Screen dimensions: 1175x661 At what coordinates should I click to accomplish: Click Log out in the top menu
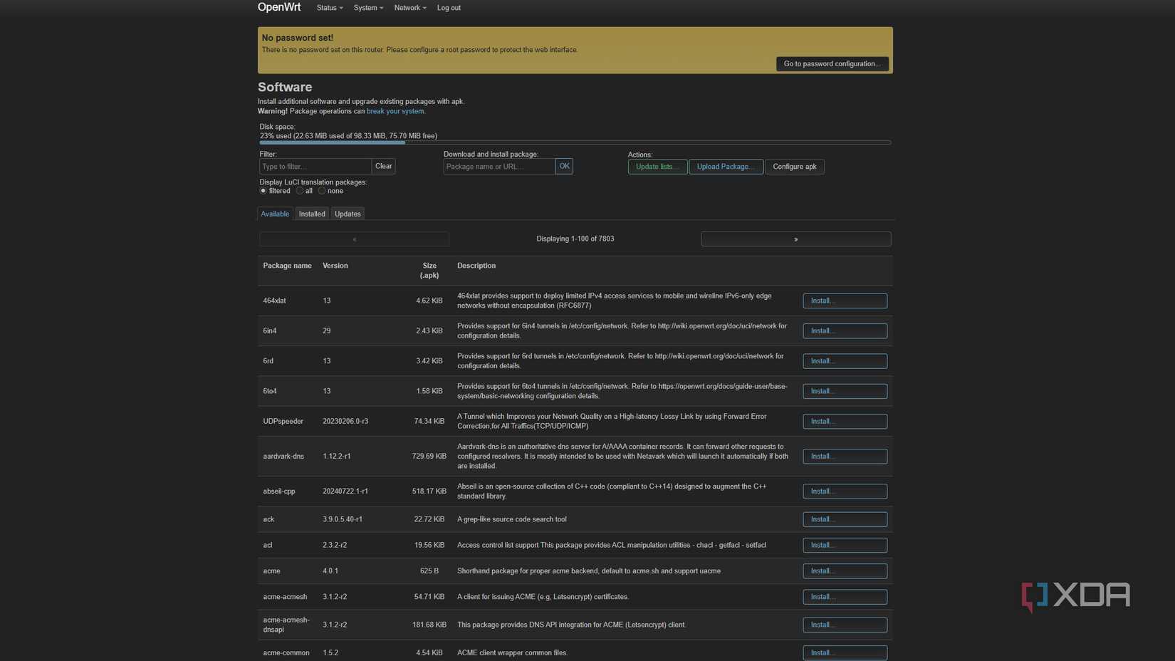pyautogui.click(x=449, y=8)
